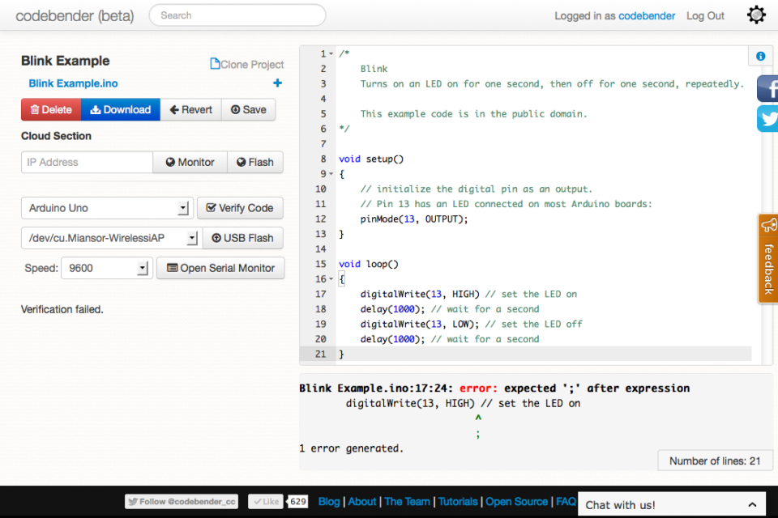Collapse the code fold at line 9
Image resolution: width=778 pixels, height=518 pixels.
[331, 174]
